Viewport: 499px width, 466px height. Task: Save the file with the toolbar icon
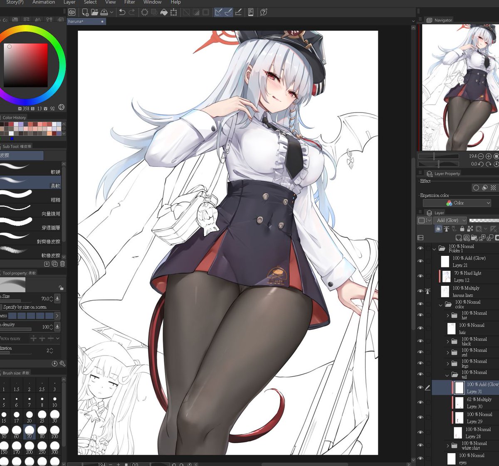pyautogui.click(x=104, y=12)
